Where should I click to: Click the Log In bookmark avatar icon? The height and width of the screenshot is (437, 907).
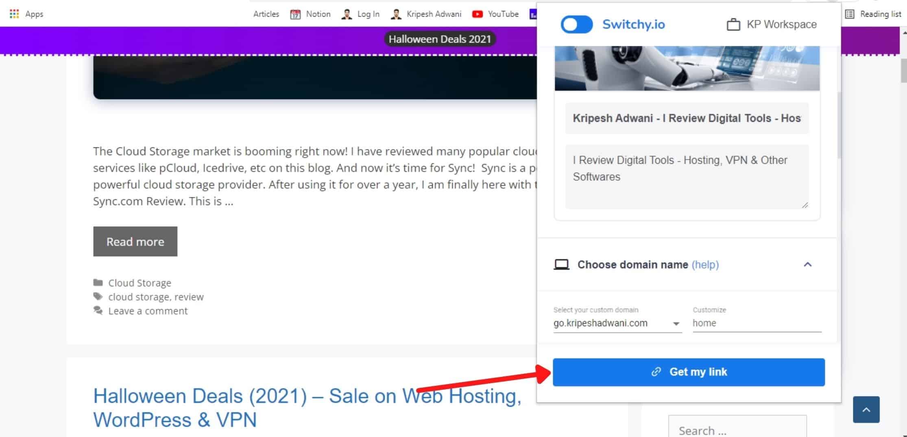[x=347, y=14]
